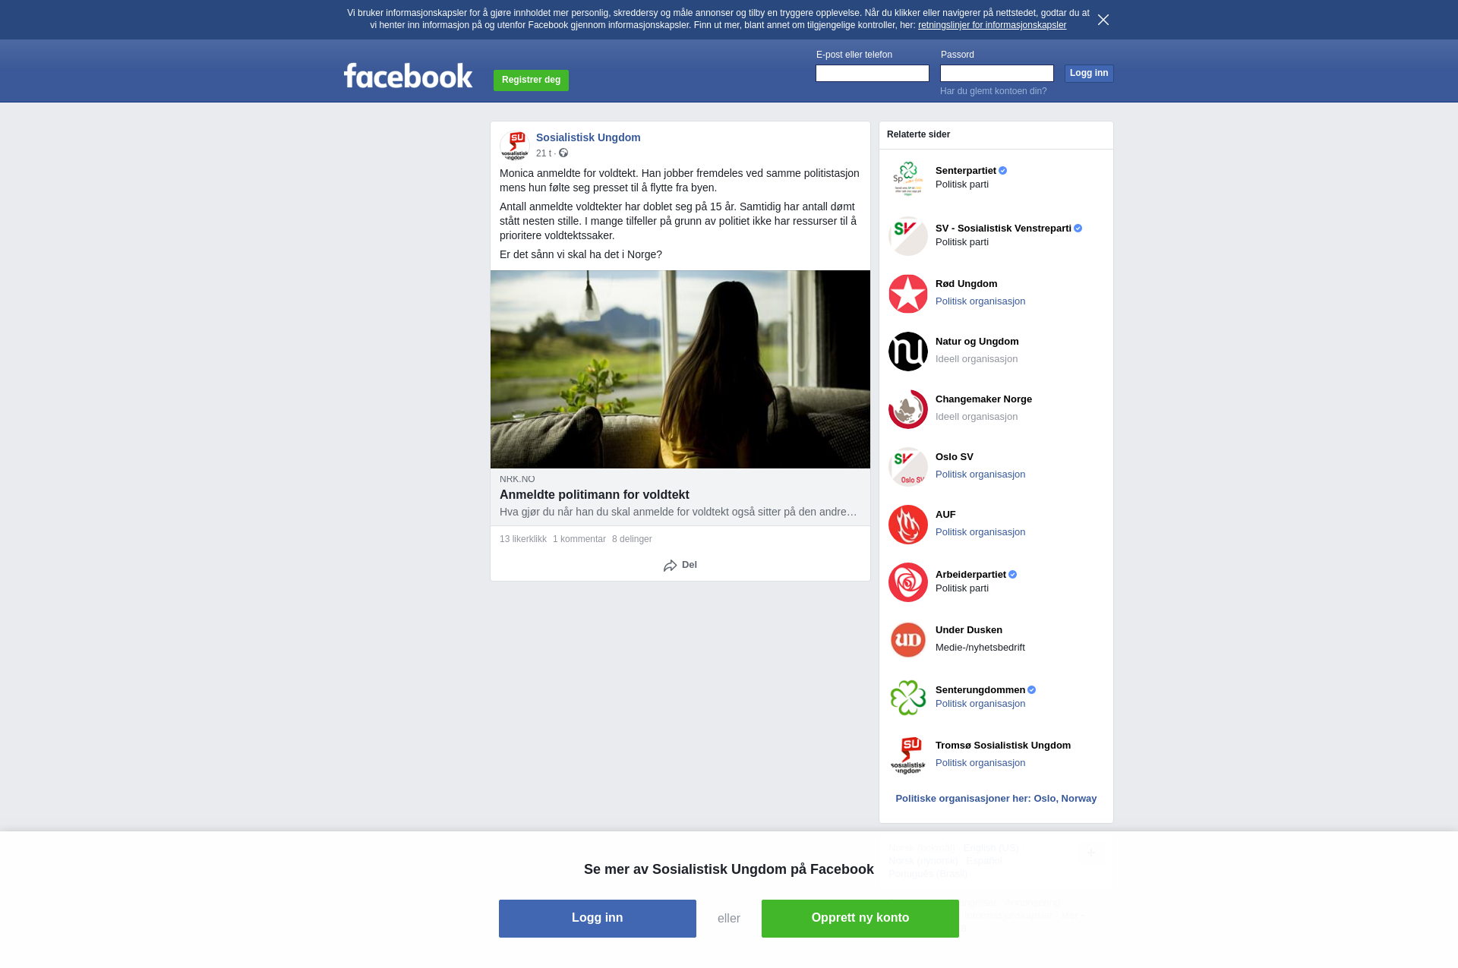Image resolution: width=1458 pixels, height=968 pixels.
Task: Open Arbeiderpartiet rose logo
Action: pyautogui.click(x=908, y=582)
